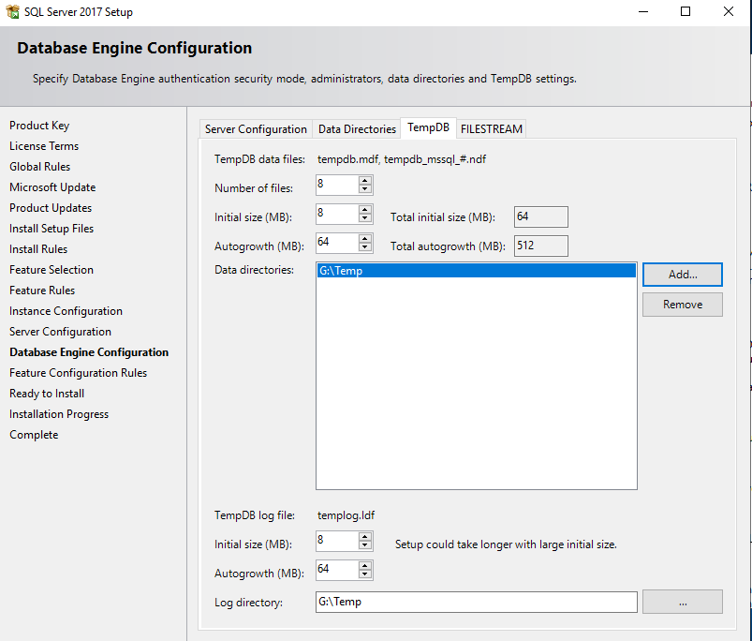Maximize the SQL Server Setup window
Screen dimensions: 752x641
point(686,11)
